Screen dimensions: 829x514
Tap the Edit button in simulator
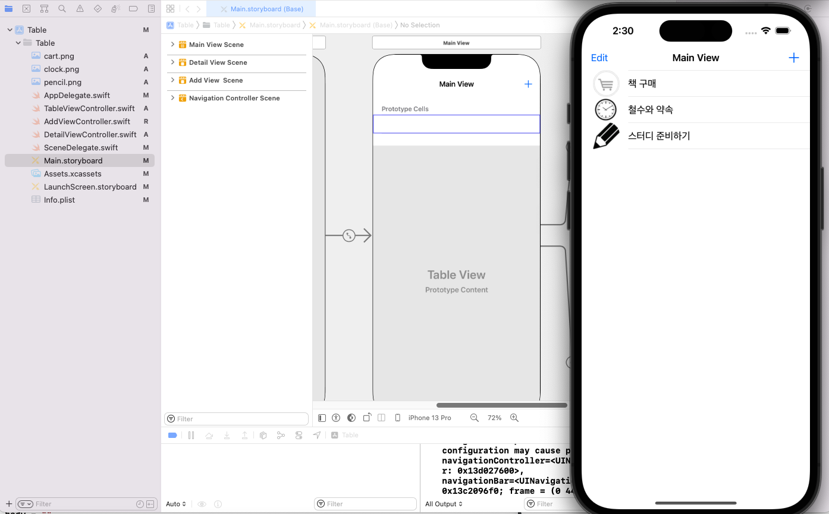click(x=599, y=58)
